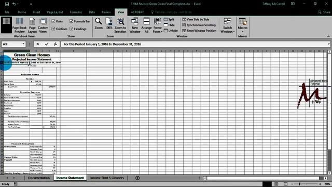Open the Page Layout ribbon tab

coord(55,12)
